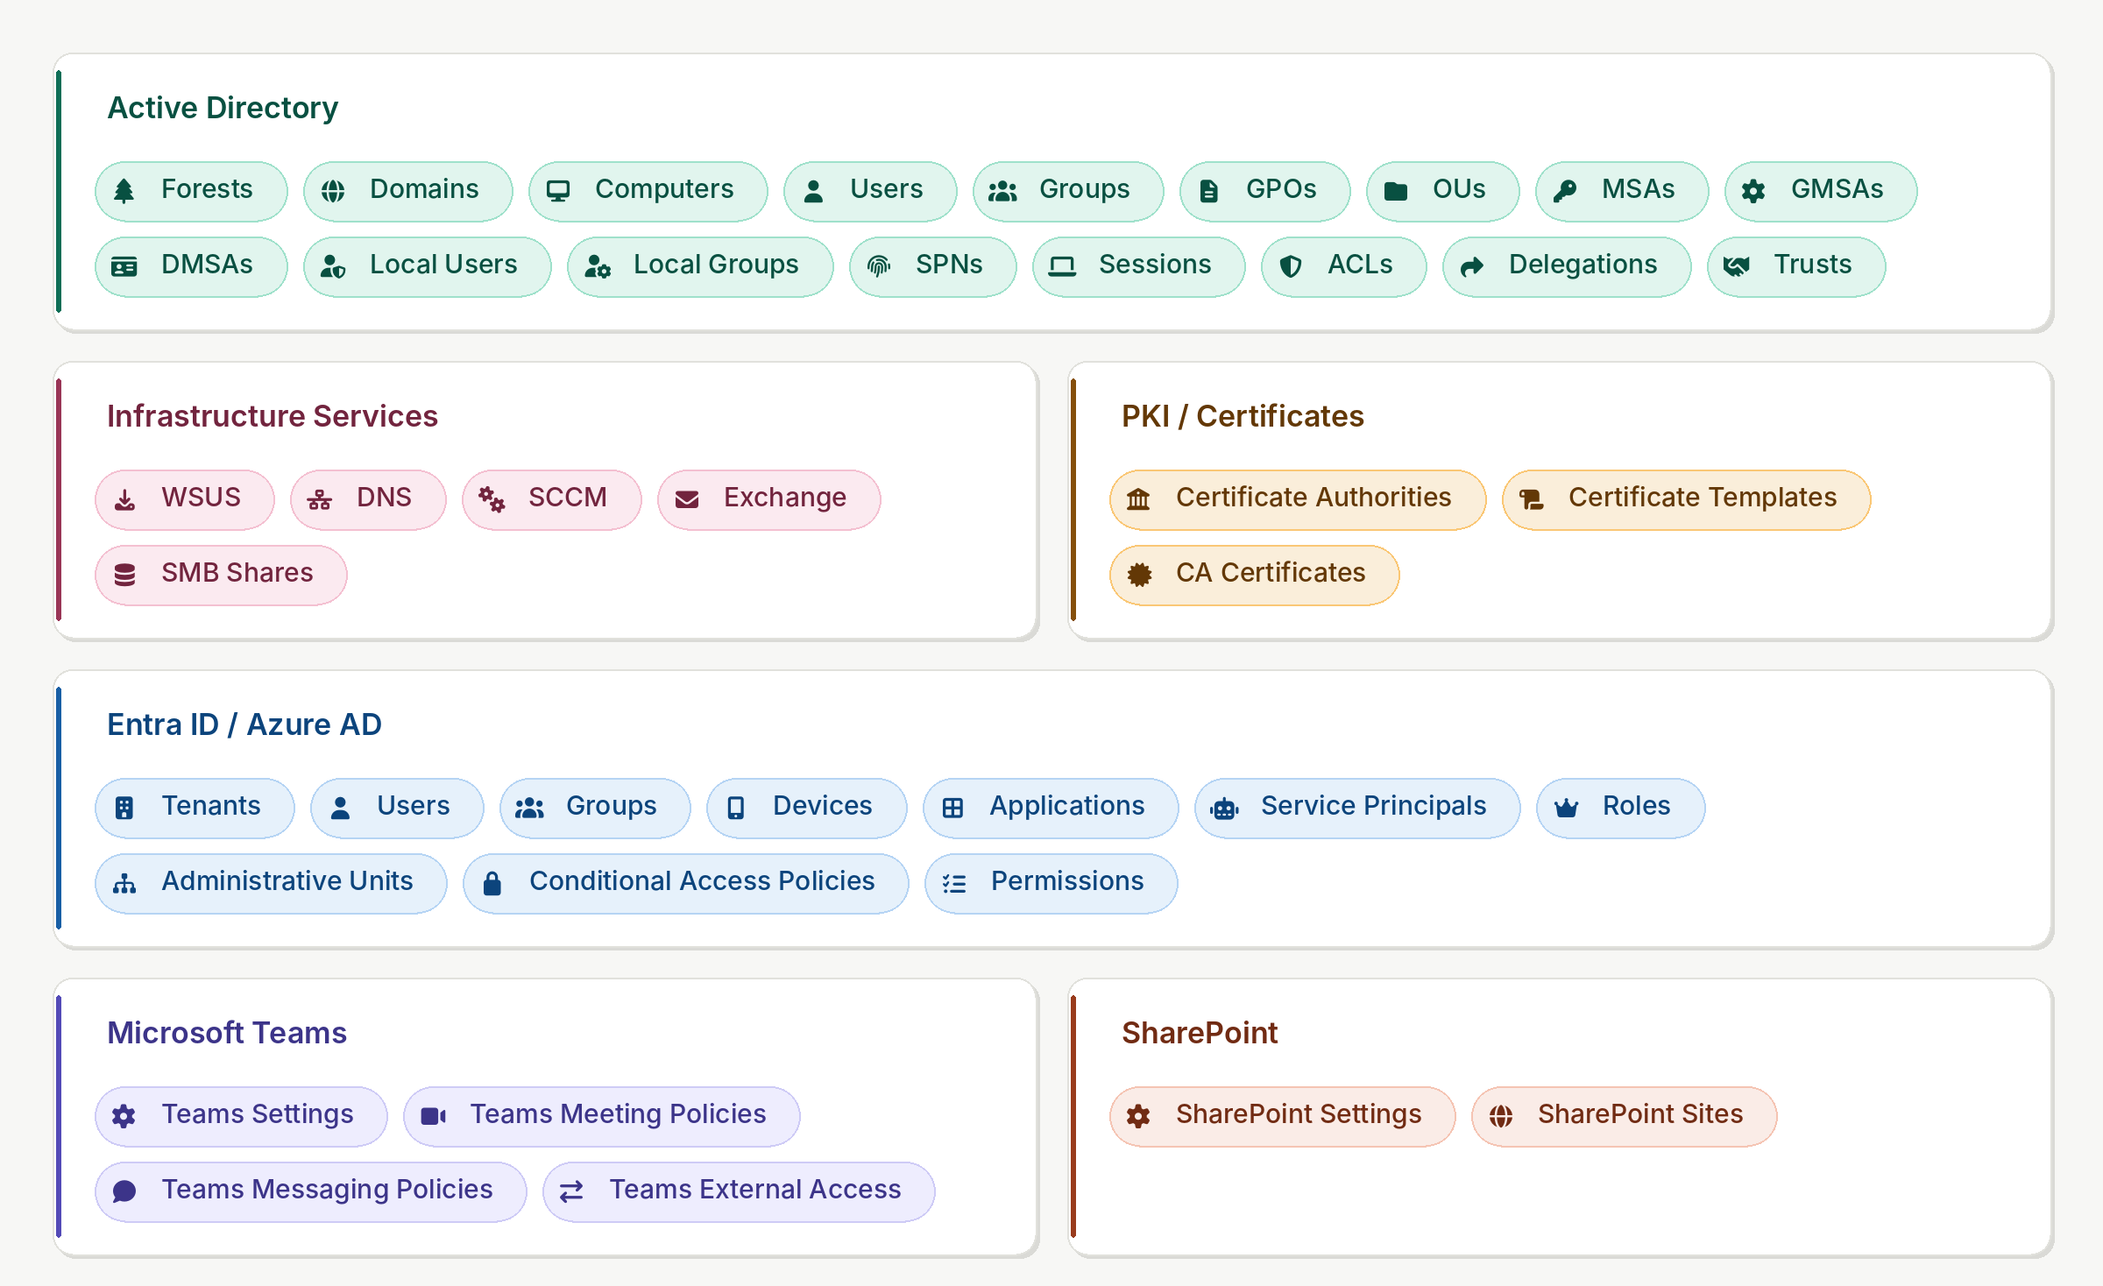2103x1286 pixels.
Task: Click the handshake icon on the Trusts chip
Action: click(x=1739, y=265)
